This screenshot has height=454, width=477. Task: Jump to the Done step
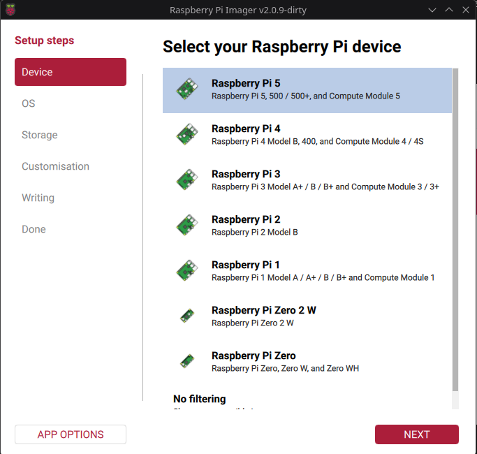[x=34, y=229]
